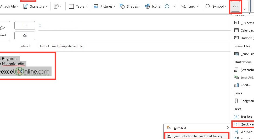The height and width of the screenshot is (139, 254).
Task: Select Business Card from overflow menu
Action: (244, 23)
